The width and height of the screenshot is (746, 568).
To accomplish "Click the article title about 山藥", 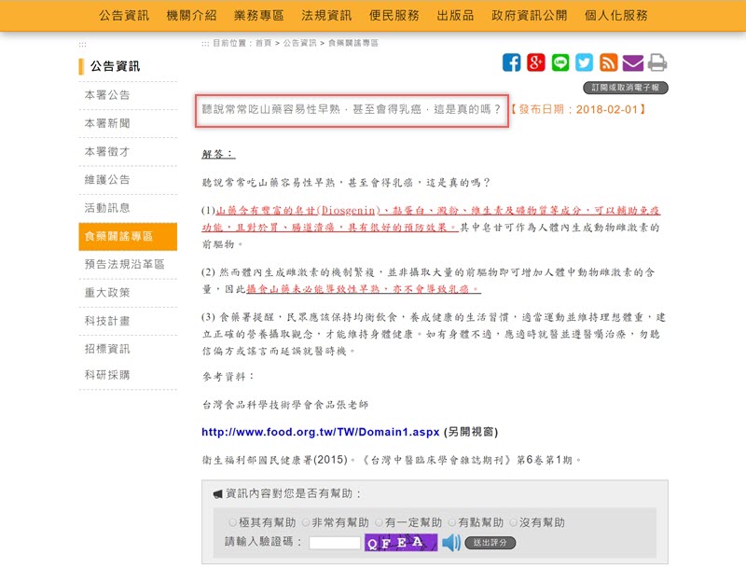I will click(x=352, y=110).
